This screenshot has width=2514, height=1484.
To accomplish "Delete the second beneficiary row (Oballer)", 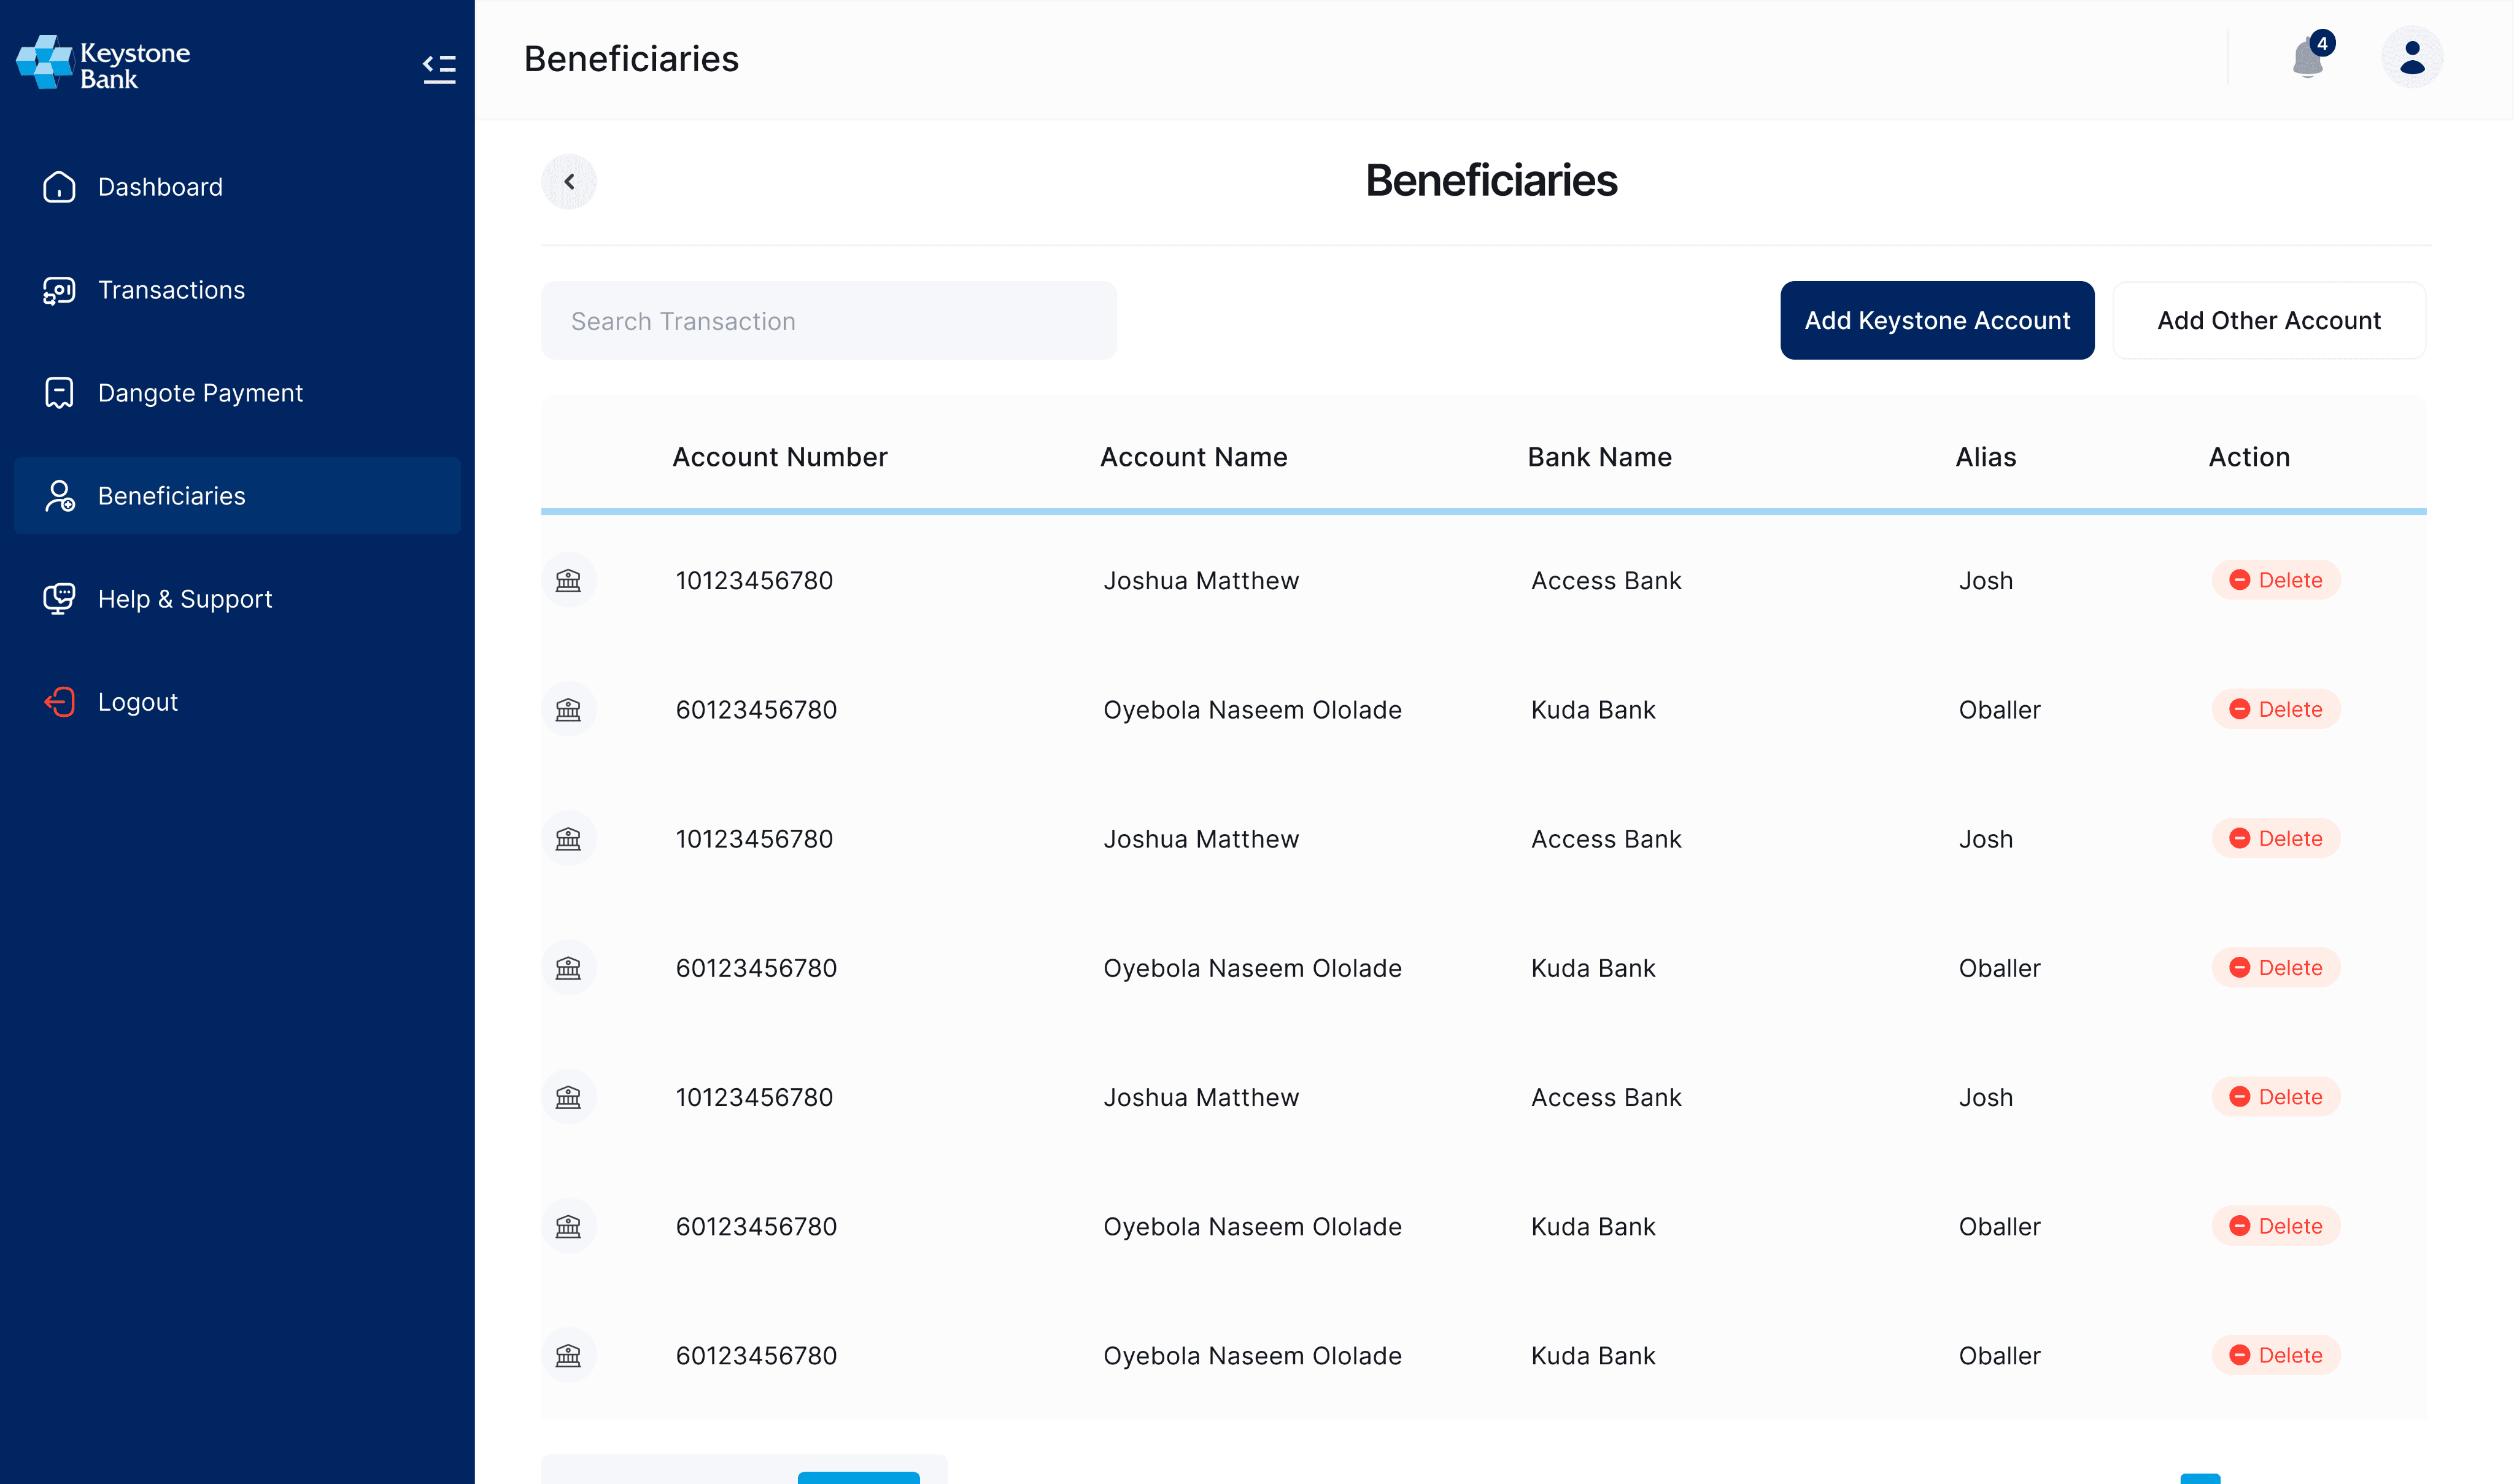I will [x=2276, y=709].
